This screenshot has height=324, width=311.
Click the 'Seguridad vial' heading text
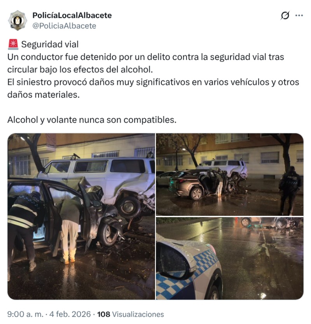tap(50, 44)
